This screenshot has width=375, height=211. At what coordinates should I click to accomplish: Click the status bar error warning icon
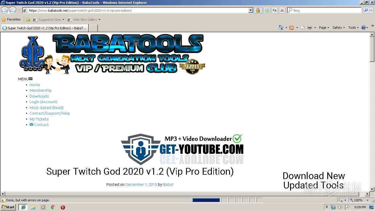pyautogui.click(x=3, y=200)
